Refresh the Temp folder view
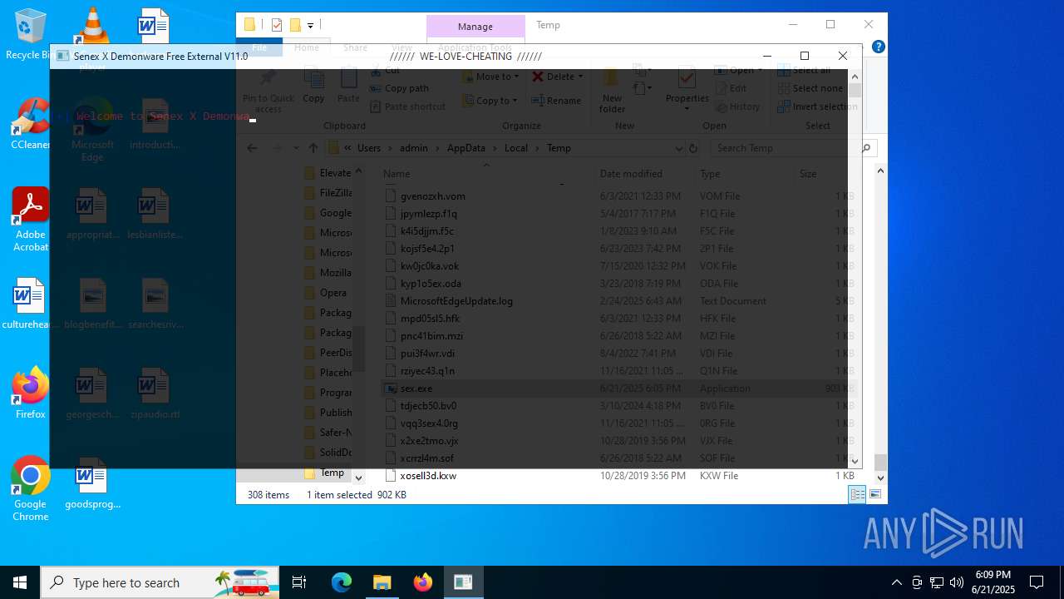This screenshot has height=599, width=1064. (x=693, y=148)
